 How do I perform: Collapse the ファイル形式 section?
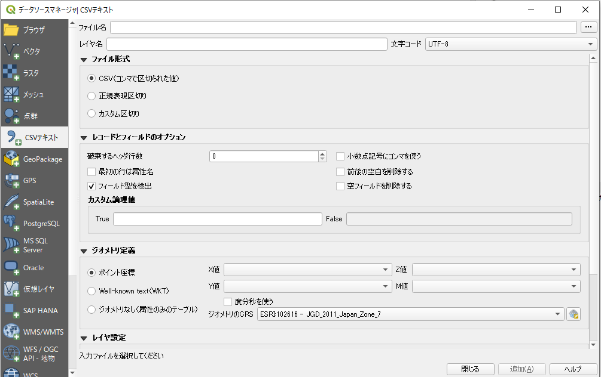(x=83, y=60)
